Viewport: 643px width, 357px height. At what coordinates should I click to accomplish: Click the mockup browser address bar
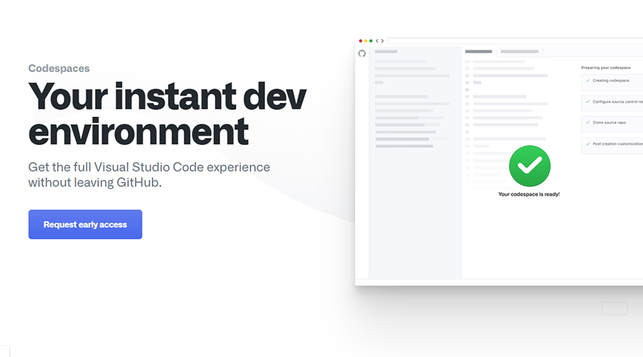tap(515, 41)
